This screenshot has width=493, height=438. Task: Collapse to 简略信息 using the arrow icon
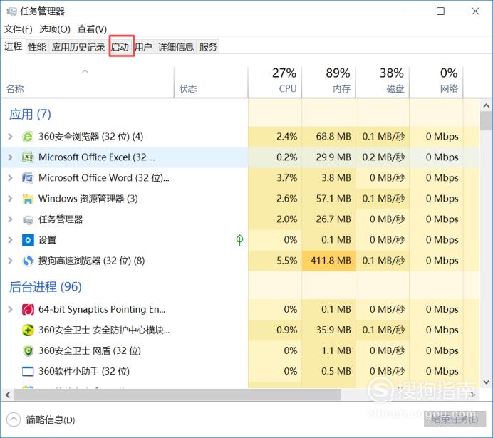(14, 419)
